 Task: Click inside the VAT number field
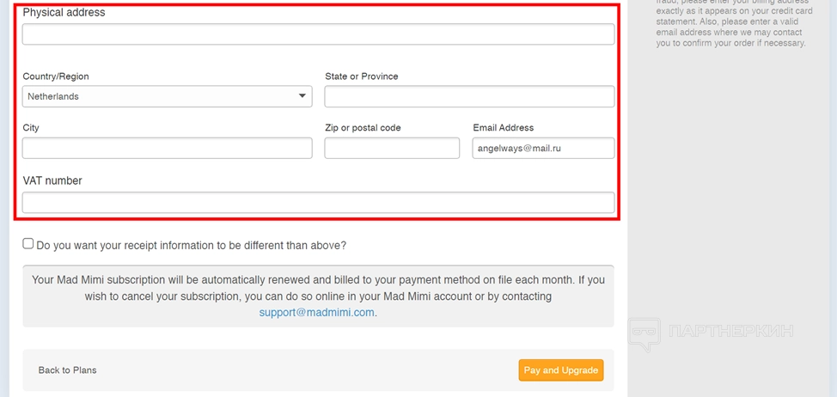tap(318, 203)
